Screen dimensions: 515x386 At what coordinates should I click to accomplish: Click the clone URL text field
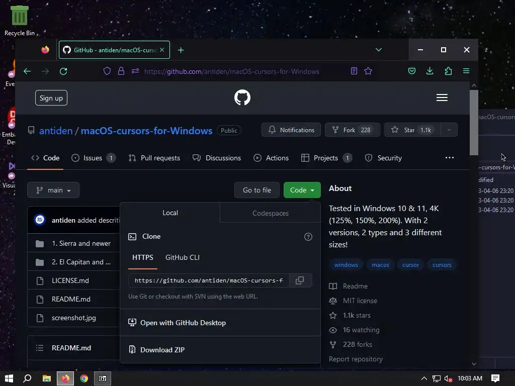(209, 280)
